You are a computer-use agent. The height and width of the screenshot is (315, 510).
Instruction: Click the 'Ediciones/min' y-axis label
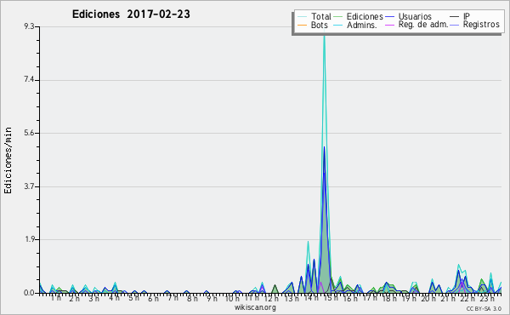pyautogui.click(x=8, y=160)
